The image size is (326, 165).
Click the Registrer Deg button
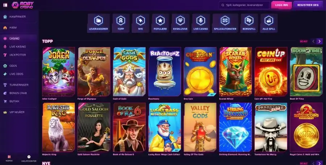tap(308, 5)
